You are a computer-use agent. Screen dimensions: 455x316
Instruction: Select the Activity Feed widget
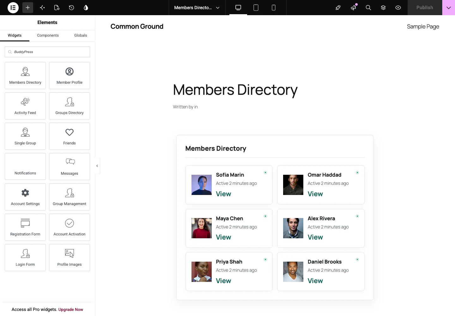25,106
